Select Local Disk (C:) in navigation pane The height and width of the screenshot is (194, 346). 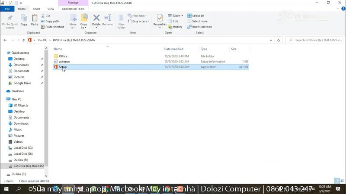[23, 147]
